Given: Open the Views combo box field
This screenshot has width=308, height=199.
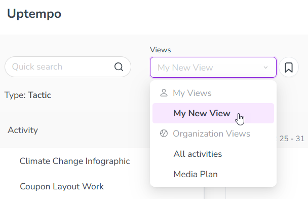Looking at the screenshot, I should tap(213, 68).
